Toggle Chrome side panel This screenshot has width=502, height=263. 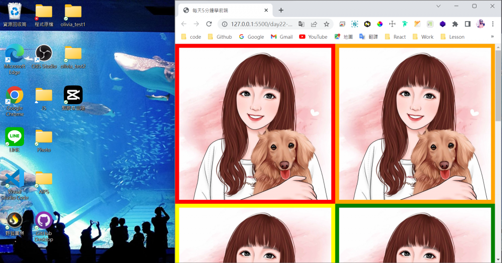(468, 24)
